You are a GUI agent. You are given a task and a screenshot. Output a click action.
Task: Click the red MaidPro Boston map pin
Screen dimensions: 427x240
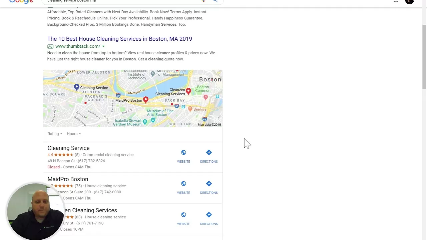[x=146, y=100]
